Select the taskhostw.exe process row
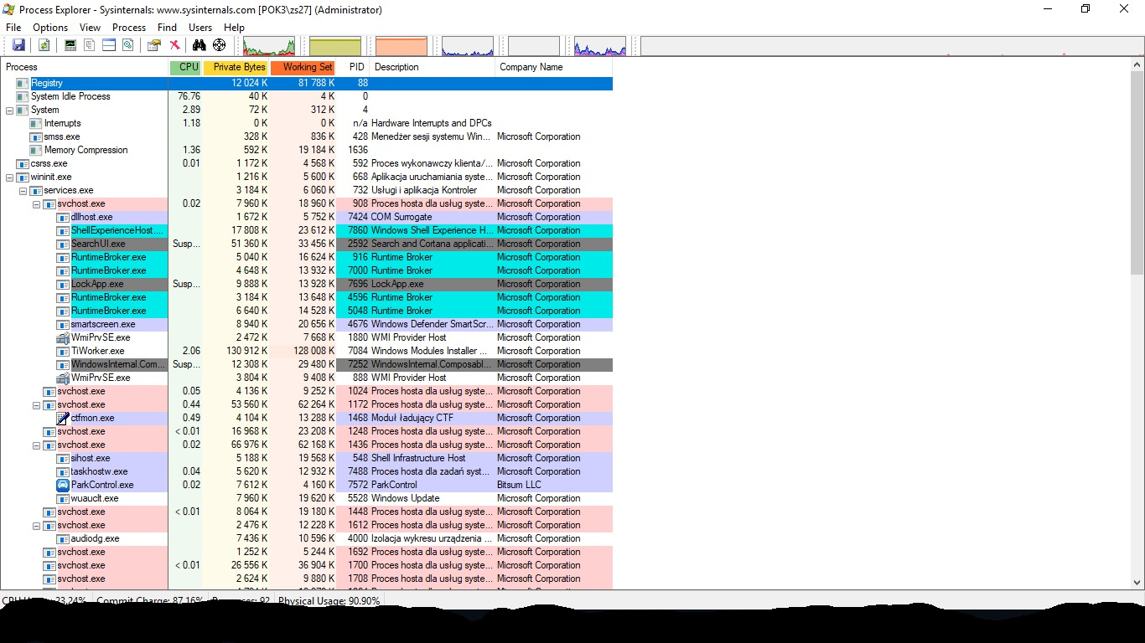1145x643 pixels. click(307, 471)
